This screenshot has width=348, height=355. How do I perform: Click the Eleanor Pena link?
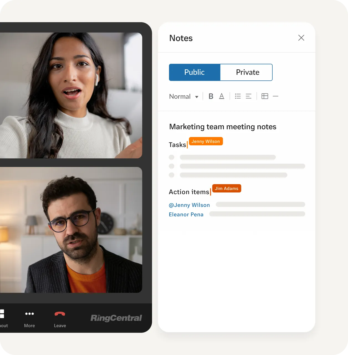(x=186, y=214)
